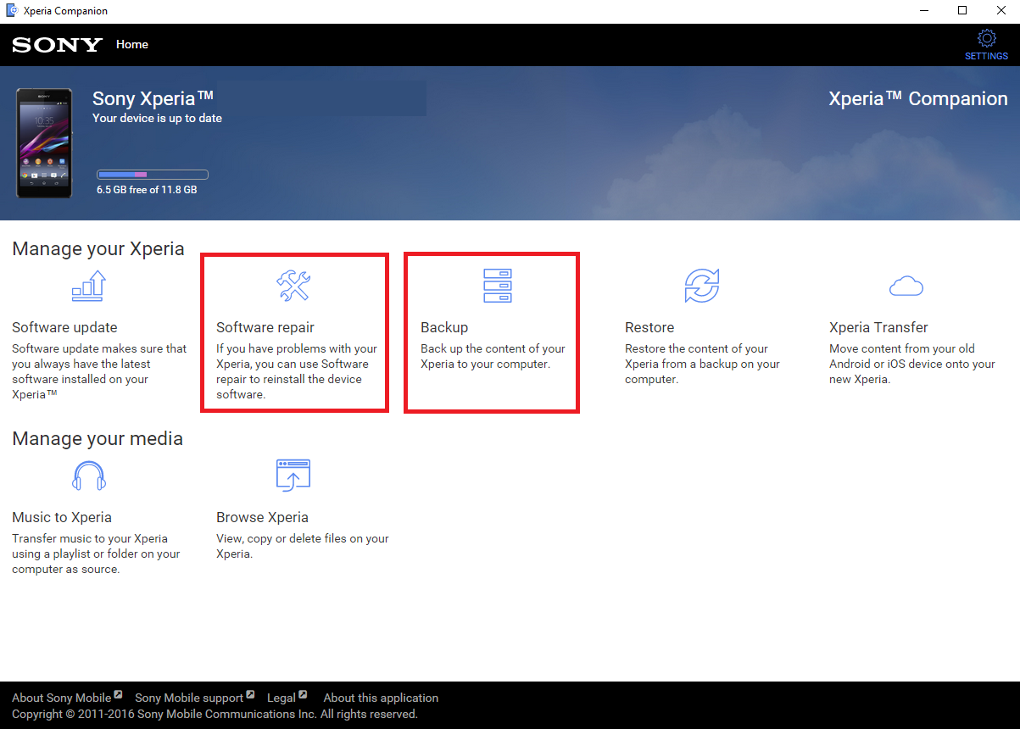This screenshot has height=729, width=1020.
Task: Click About this application link
Action: pyautogui.click(x=381, y=698)
